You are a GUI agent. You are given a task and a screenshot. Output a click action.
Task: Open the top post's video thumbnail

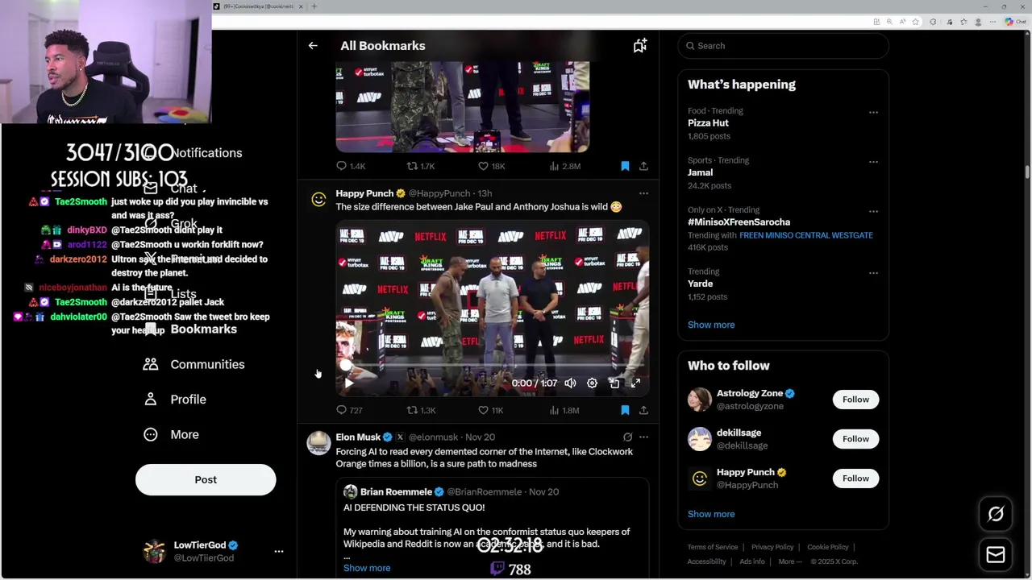click(x=463, y=106)
